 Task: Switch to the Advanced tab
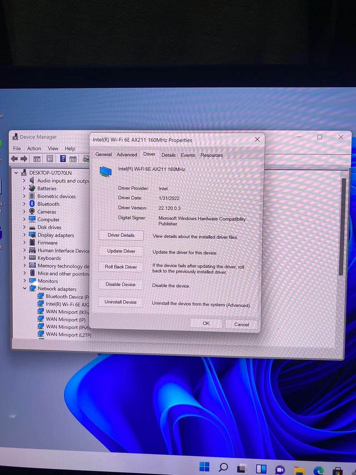pos(127,155)
